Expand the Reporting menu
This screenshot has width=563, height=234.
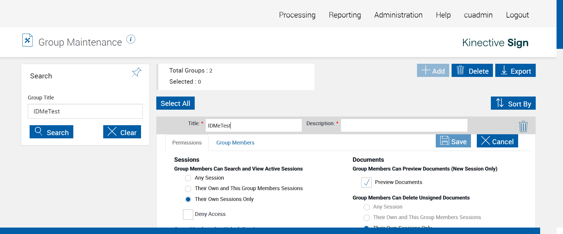click(345, 15)
